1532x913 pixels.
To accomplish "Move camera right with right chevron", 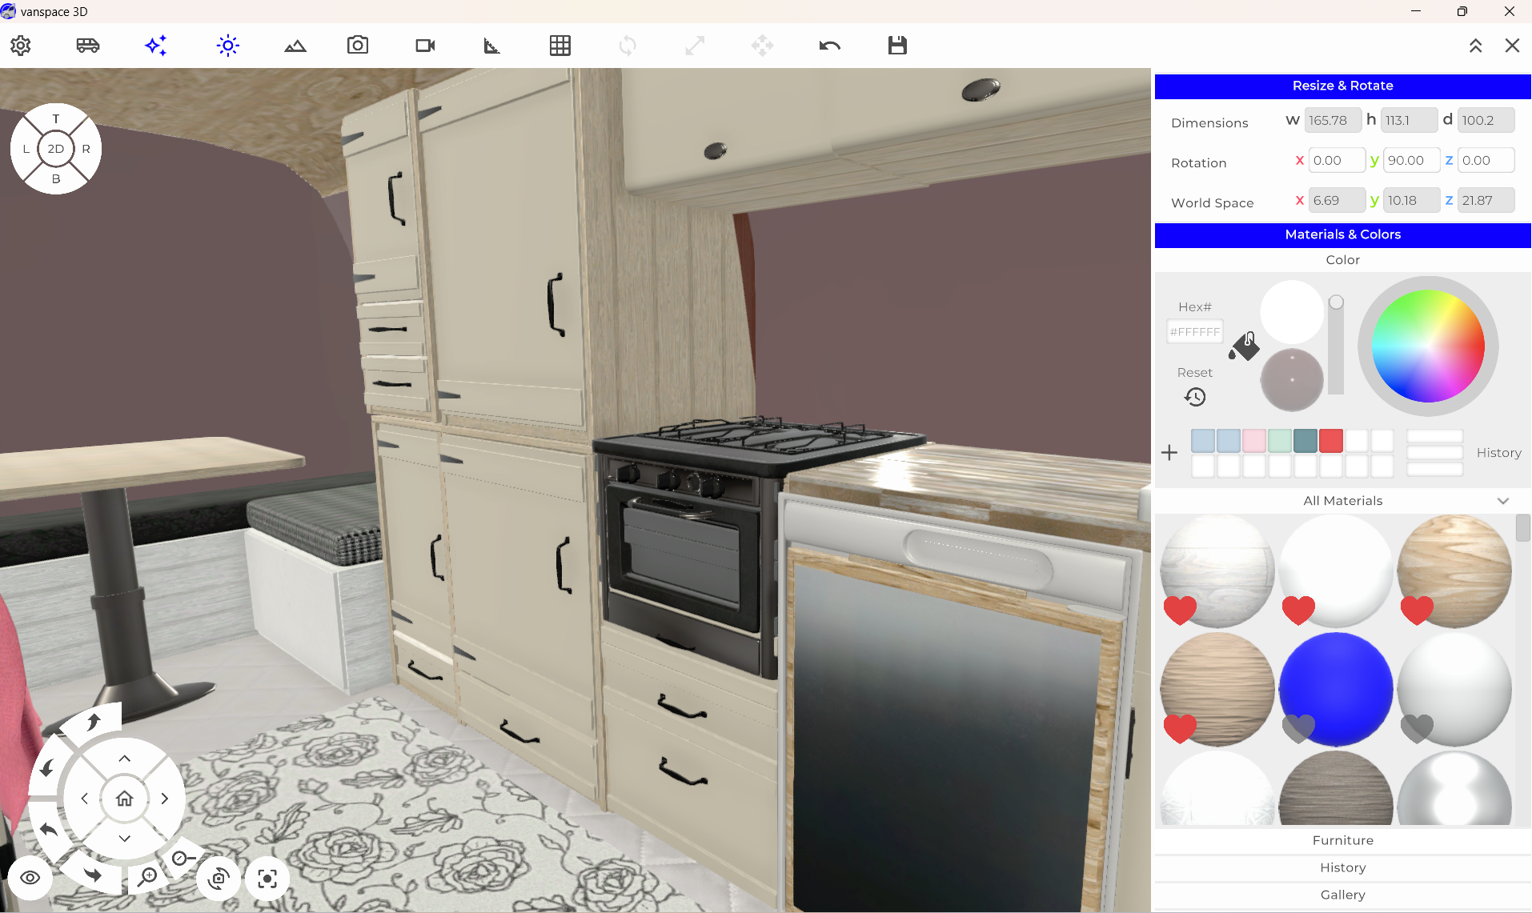I will (x=164, y=798).
